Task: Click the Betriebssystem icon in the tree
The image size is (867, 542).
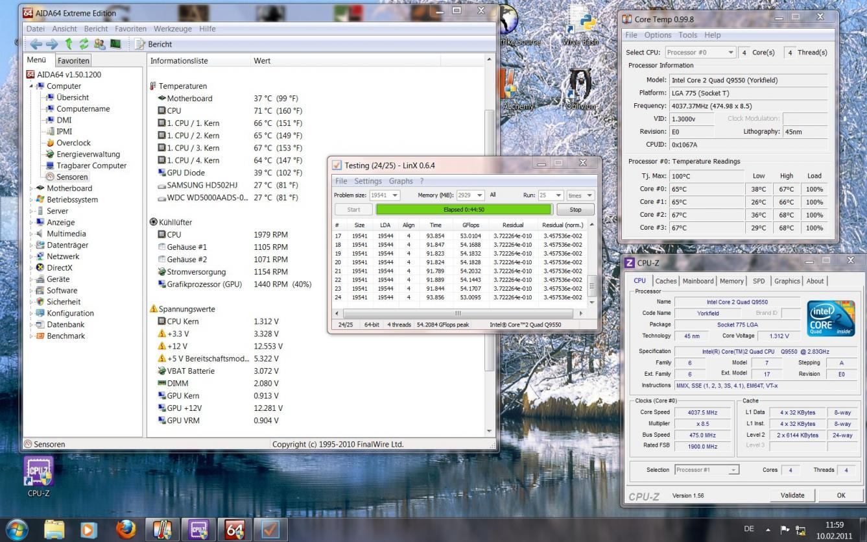Action: coord(40,199)
